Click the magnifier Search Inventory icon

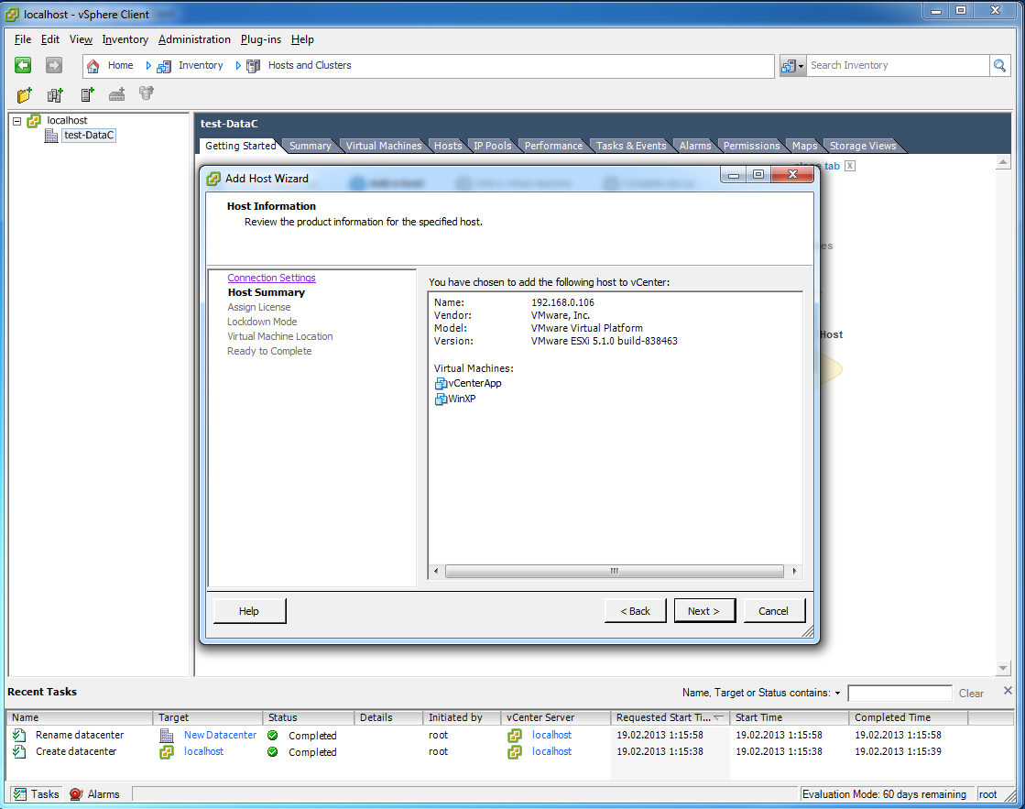[x=999, y=65]
